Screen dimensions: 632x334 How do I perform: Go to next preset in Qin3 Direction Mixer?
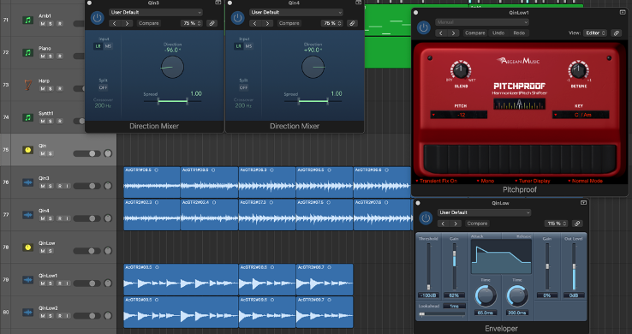coord(127,23)
